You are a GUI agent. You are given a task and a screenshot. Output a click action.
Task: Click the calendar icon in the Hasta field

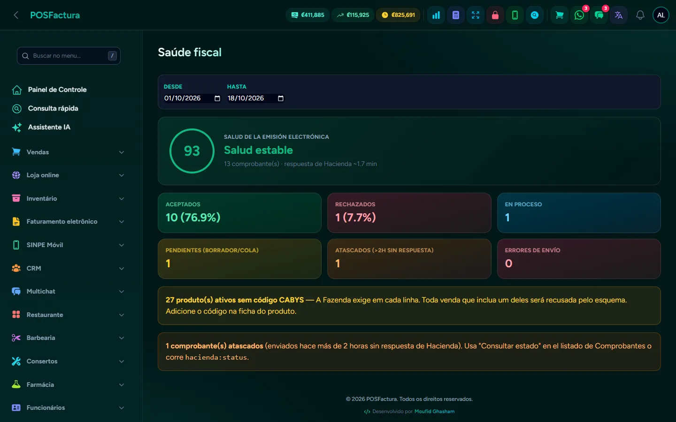pyautogui.click(x=281, y=98)
